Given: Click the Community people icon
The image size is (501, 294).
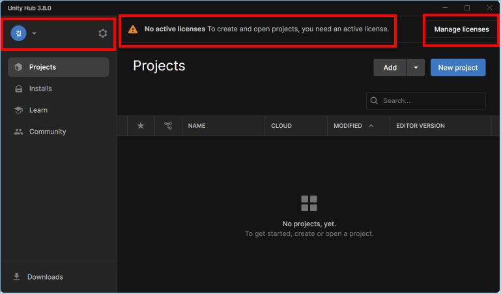Looking at the screenshot, I should tap(18, 132).
